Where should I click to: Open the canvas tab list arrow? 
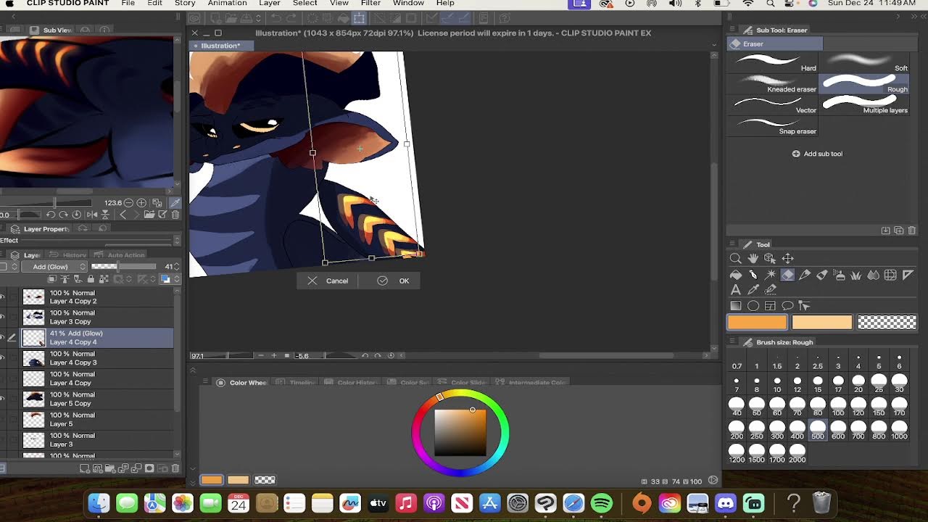click(714, 46)
